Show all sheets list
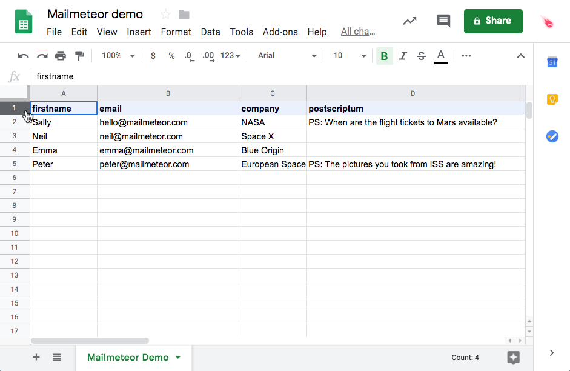This screenshot has height=371, width=570. pos(57,357)
